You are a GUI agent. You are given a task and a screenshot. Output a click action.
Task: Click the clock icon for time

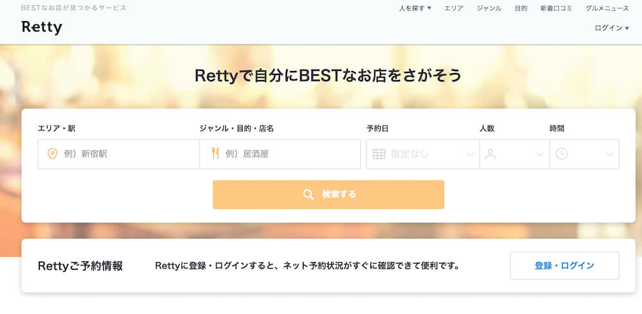point(562,154)
